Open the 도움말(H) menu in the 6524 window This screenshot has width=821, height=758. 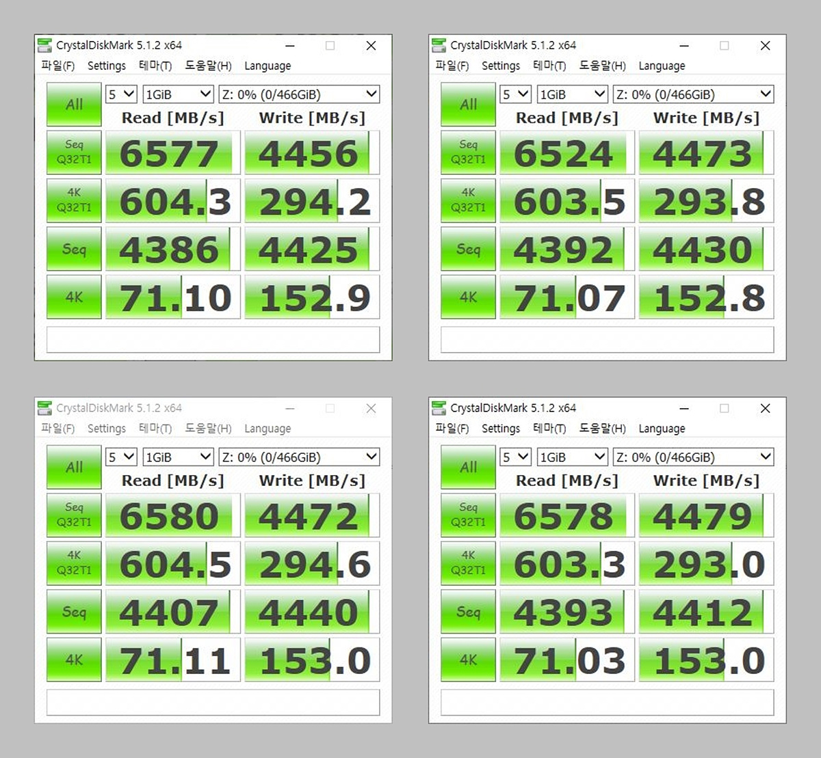pyautogui.click(x=602, y=66)
